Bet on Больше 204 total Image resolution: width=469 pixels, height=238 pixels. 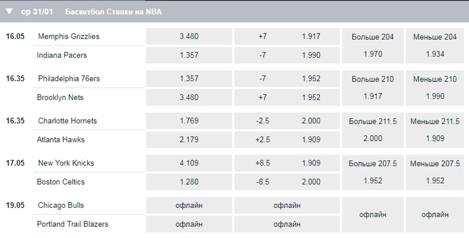point(373,45)
